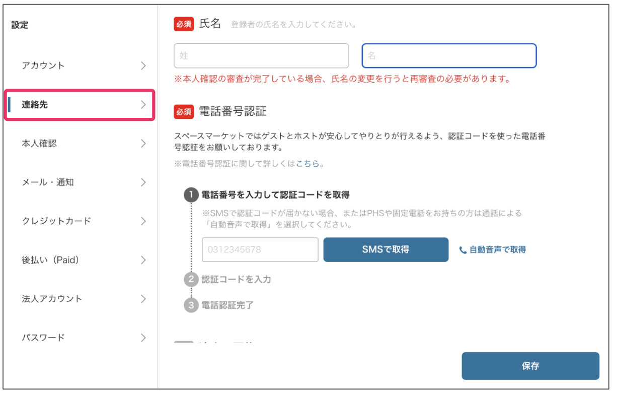Go to 後払い（Paid） settings
The width and height of the screenshot is (617, 394).
[x=51, y=260]
